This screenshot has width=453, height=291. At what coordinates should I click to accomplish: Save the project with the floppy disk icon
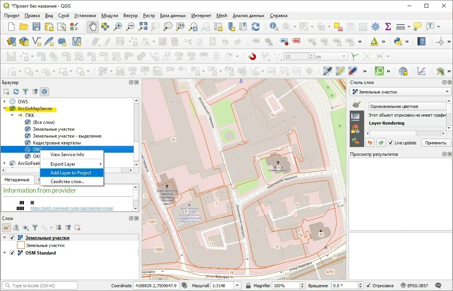(36, 27)
